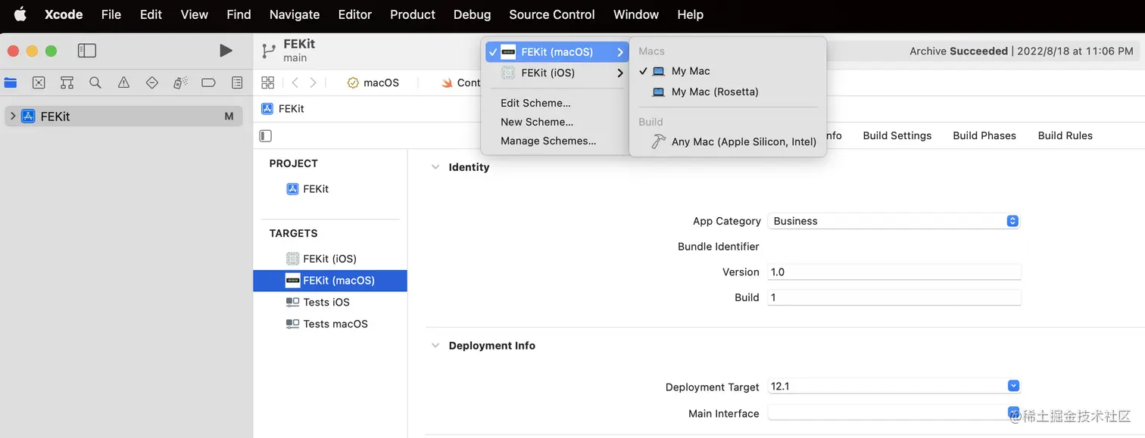Open the View menu
The height and width of the screenshot is (438, 1145).
195,14
